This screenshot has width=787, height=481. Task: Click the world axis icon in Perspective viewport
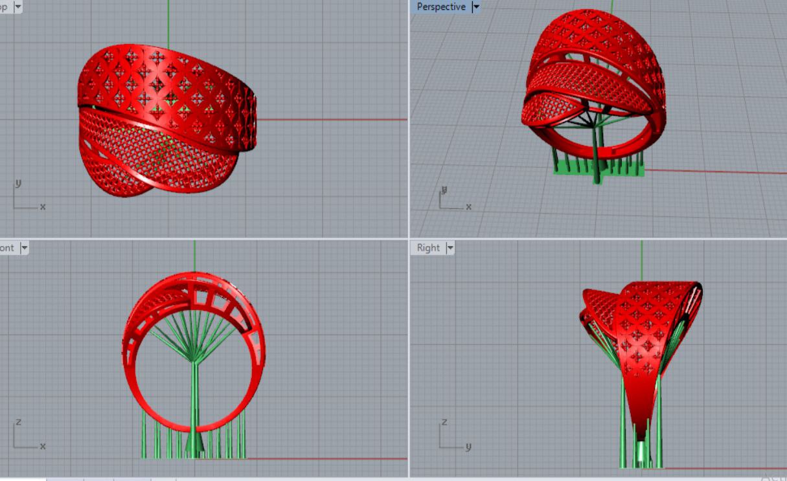tap(452, 199)
